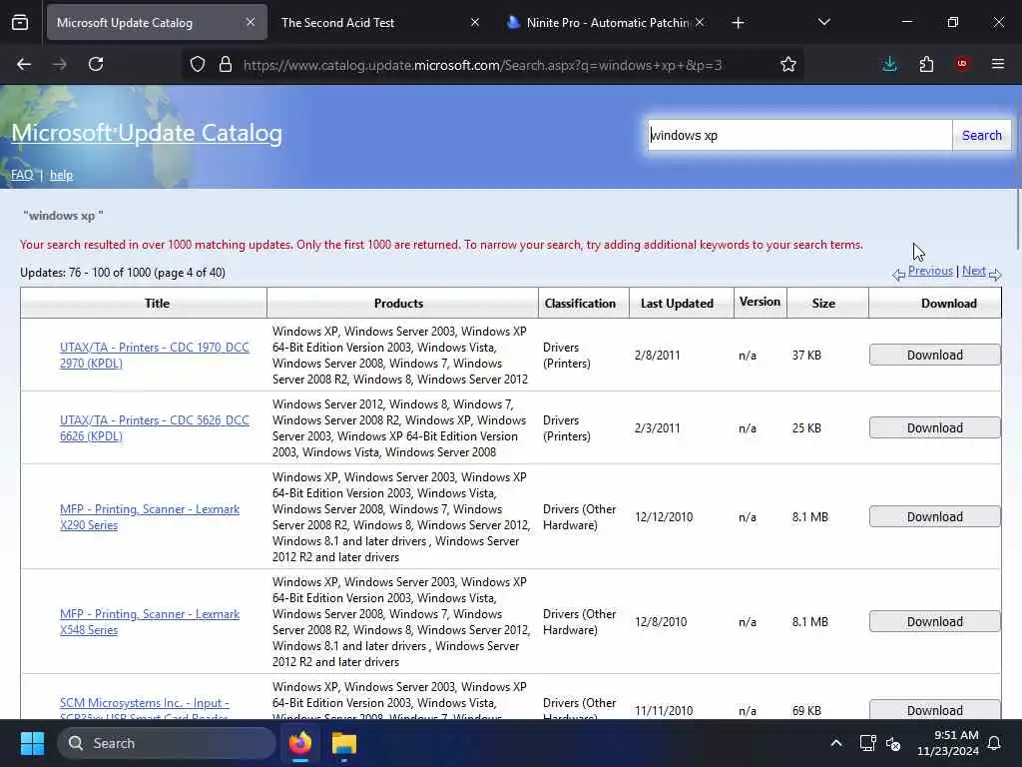Image resolution: width=1022 pixels, height=767 pixels.
Task: Click the right arrow beside Next
Action: coord(995,275)
